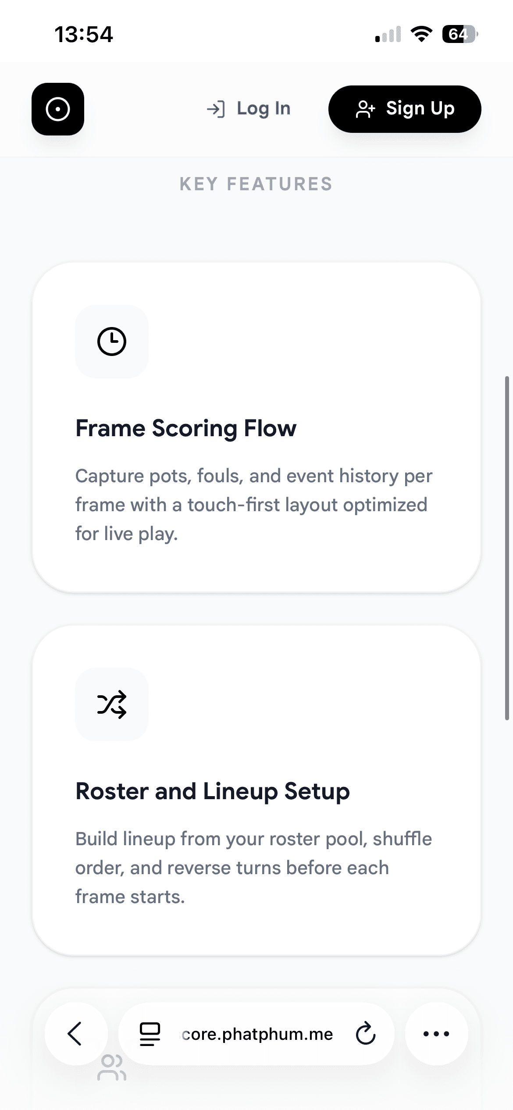Tap the page menu icon in address bar

click(x=150, y=1034)
